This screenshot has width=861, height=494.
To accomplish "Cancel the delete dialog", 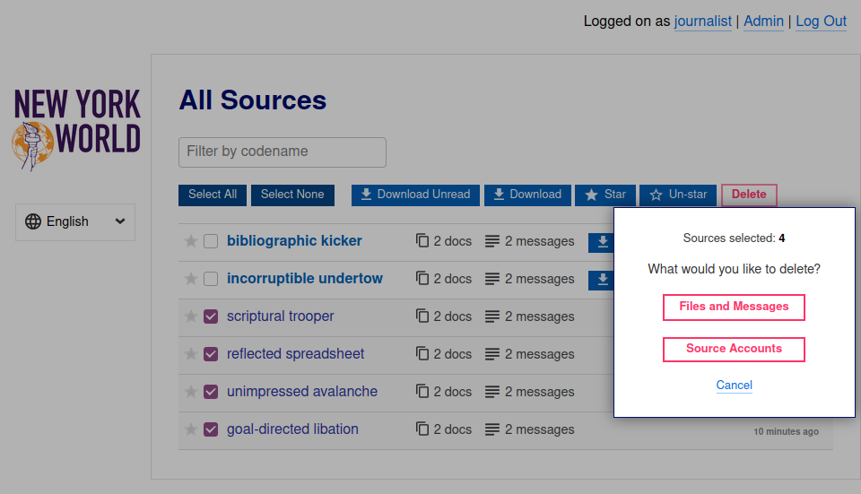I will [735, 386].
